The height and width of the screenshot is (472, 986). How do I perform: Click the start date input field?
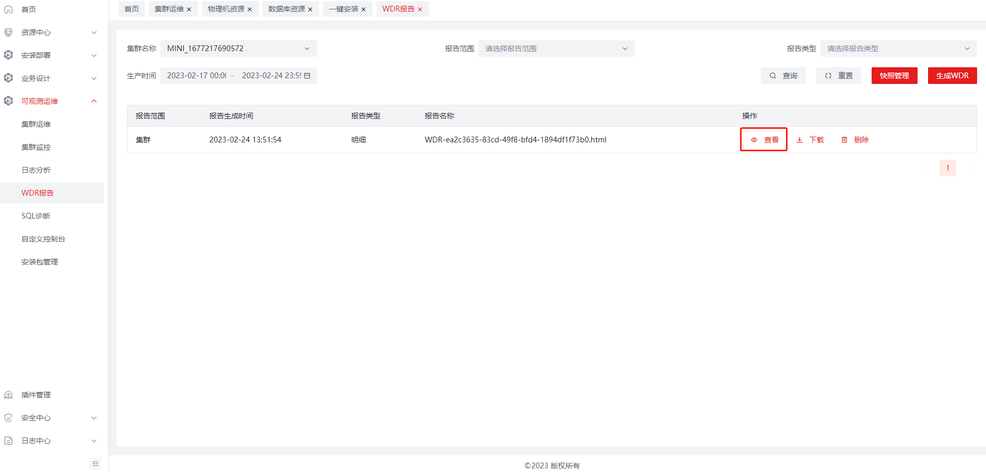pyautogui.click(x=196, y=76)
